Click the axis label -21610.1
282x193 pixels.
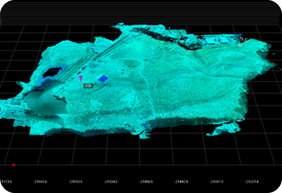(75, 182)
